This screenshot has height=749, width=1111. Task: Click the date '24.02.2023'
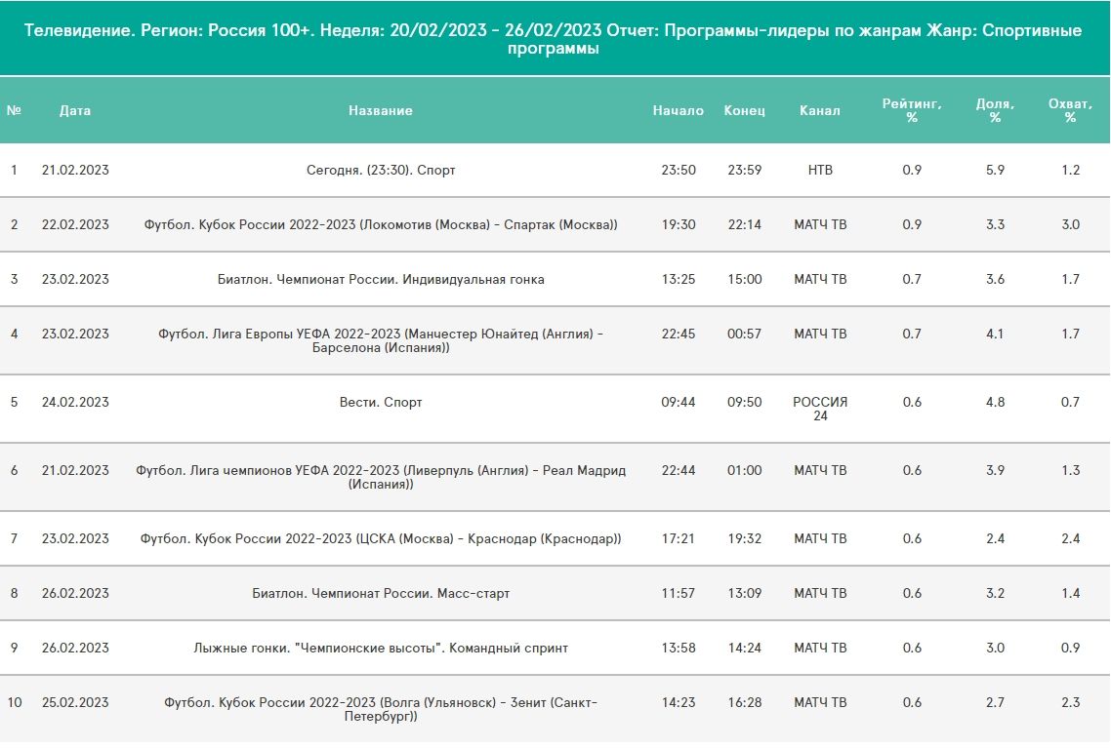(x=75, y=402)
